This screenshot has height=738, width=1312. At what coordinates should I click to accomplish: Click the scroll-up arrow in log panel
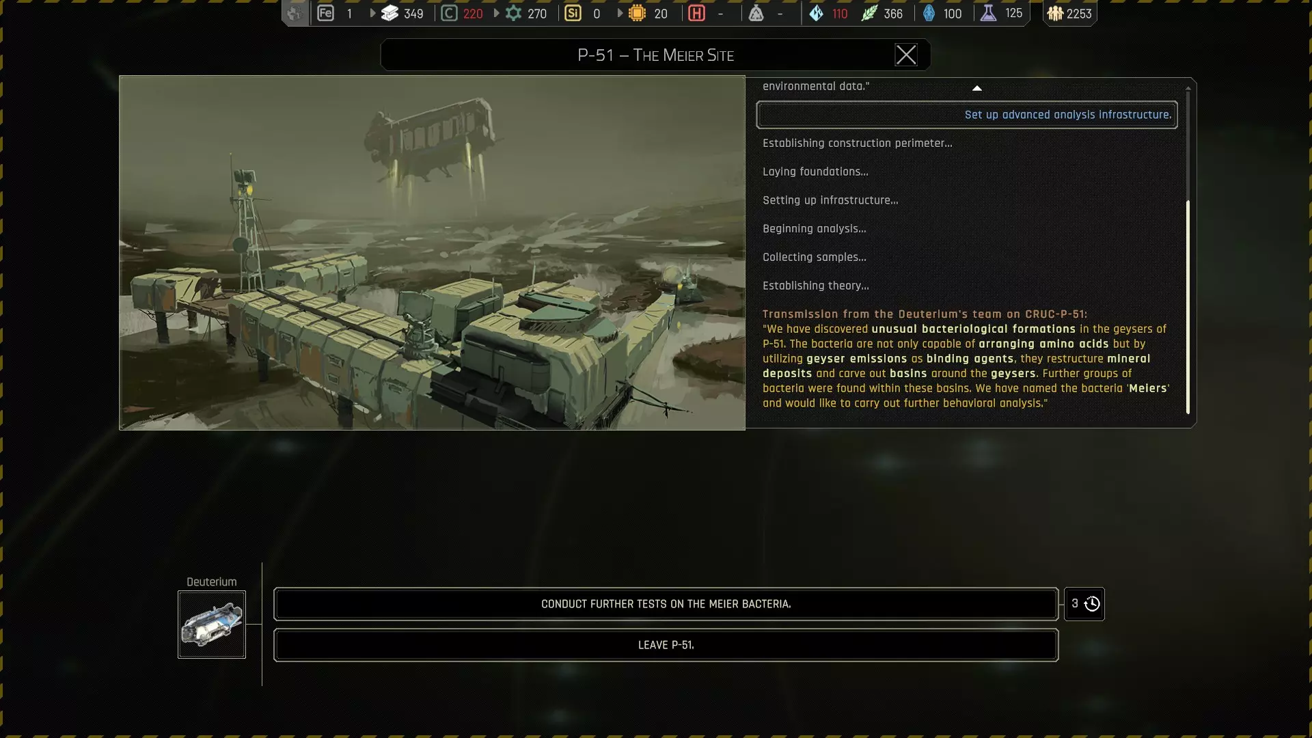tap(976, 88)
